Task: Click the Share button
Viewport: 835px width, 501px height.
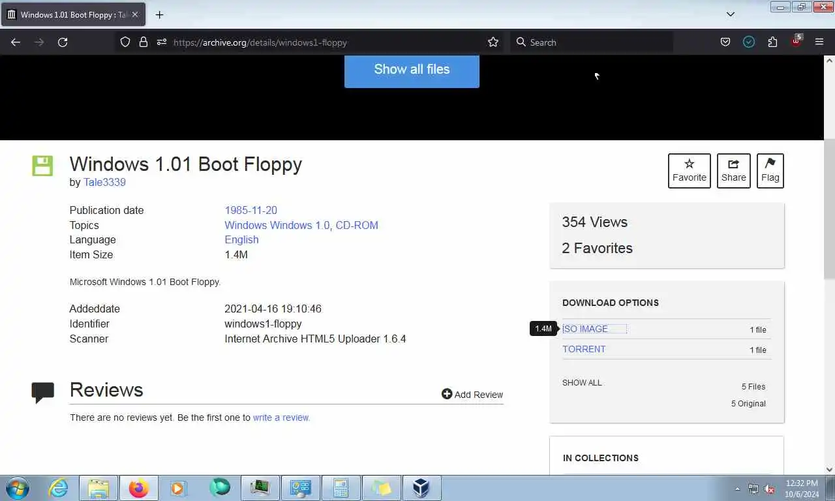Action: [x=734, y=171]
